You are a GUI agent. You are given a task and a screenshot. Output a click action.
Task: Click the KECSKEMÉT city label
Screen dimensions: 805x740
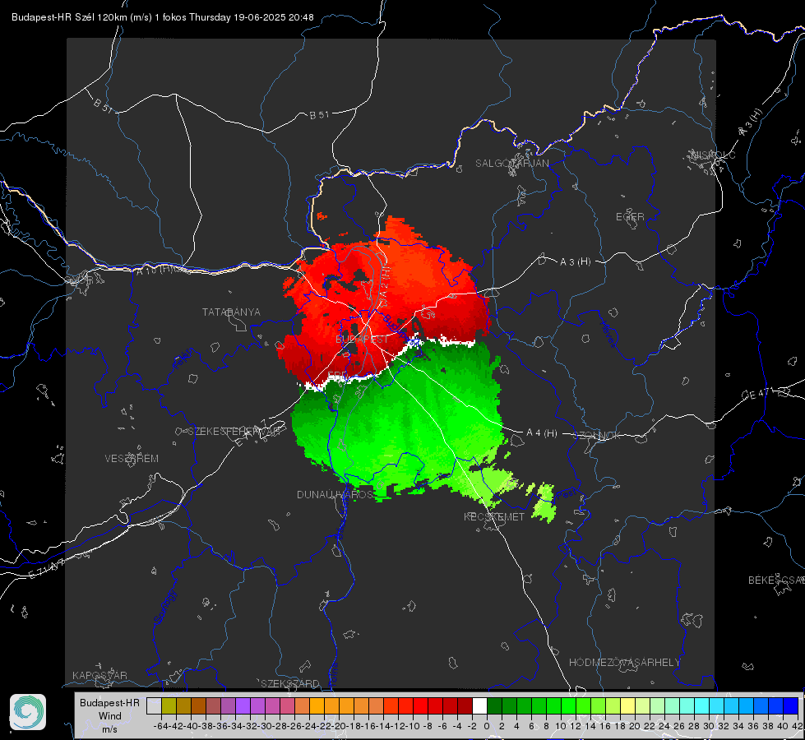[494, 516]
